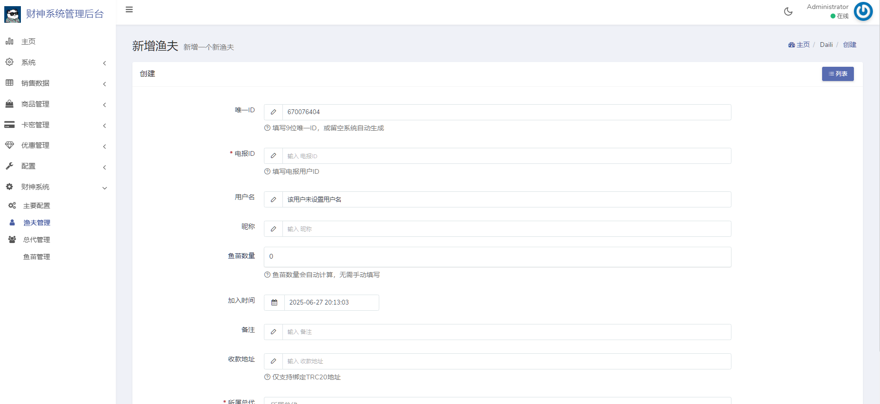The height and width of the screenshot is (404, 880).
Task: Click the 销售数据 table icon
Action: pos(9,83)
